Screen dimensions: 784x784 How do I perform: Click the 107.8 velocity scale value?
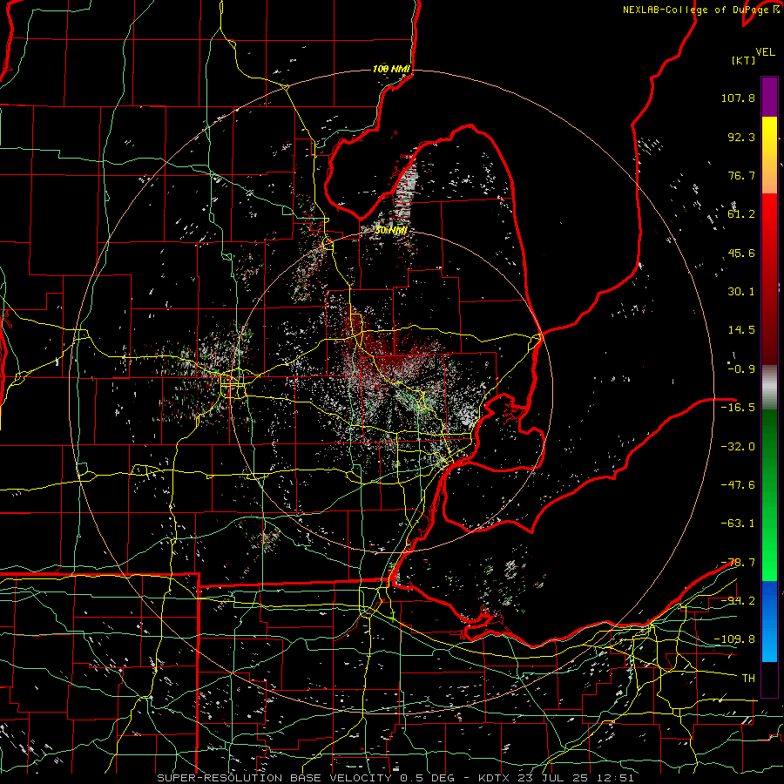click(738, 98)
